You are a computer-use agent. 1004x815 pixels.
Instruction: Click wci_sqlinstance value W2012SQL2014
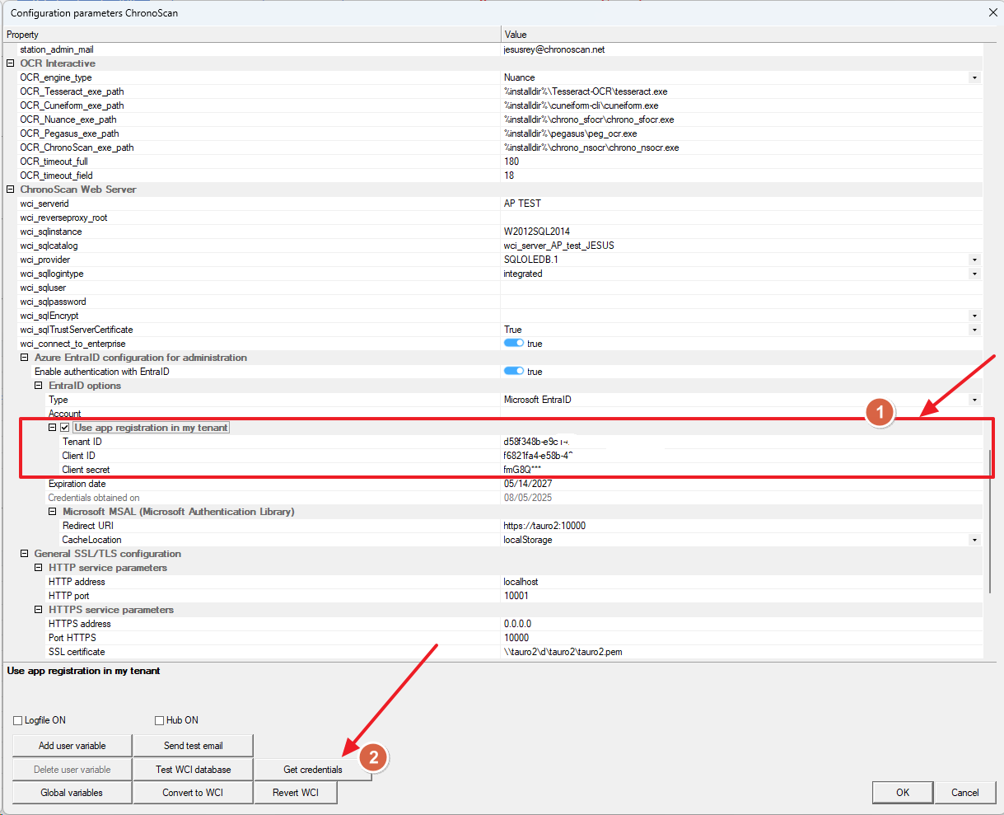tap(537, 232)
